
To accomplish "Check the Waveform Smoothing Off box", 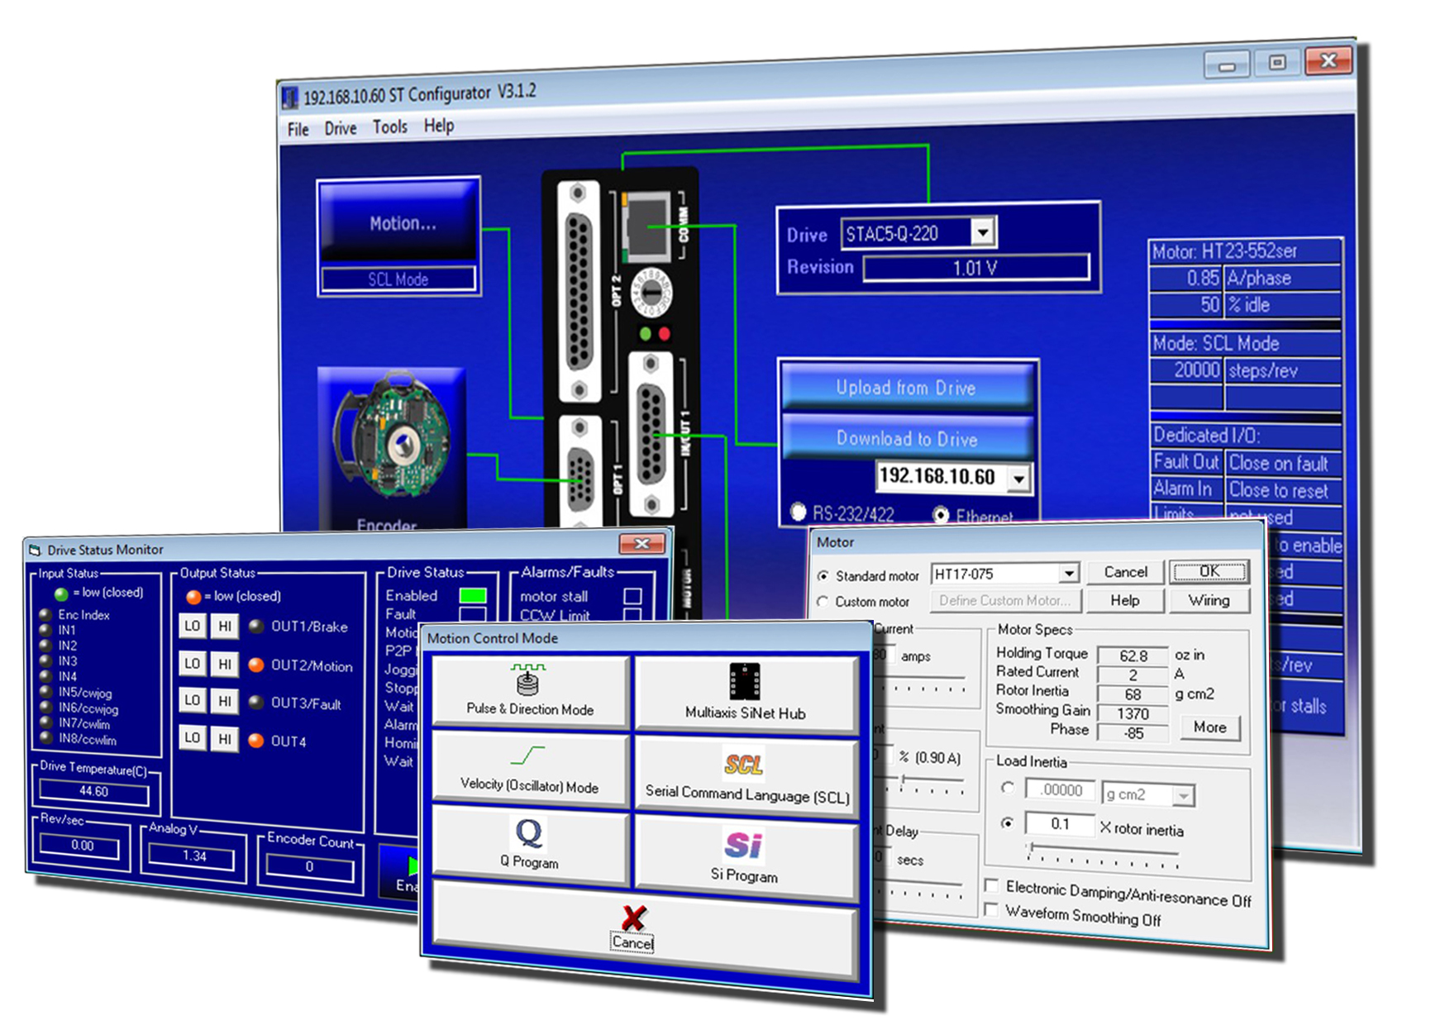I will point(992,910).
